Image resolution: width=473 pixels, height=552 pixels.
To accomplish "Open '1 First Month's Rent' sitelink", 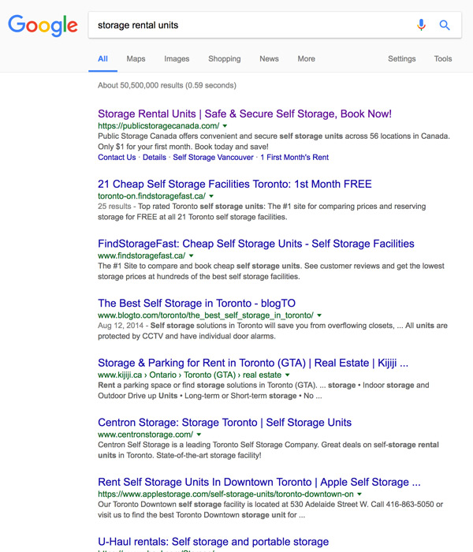I will [x=294, y=158].
